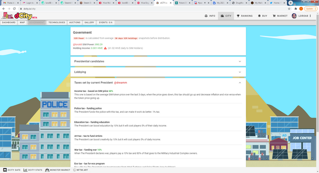Select the CITY item in top navigation
The image size is (319, 173).
[226, 16]
